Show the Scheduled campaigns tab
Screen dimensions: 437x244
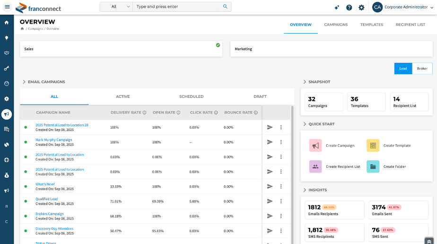pyautogui.click(x=191, y=96)
